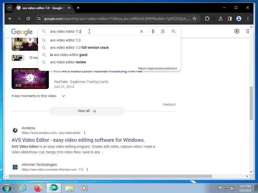Viewport: 258px width, 193px height.
Task: Open Chrome Labs flask icon
Action: [220, 19]
